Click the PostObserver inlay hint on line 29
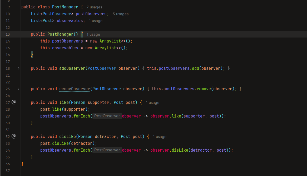 click(107, 116)
